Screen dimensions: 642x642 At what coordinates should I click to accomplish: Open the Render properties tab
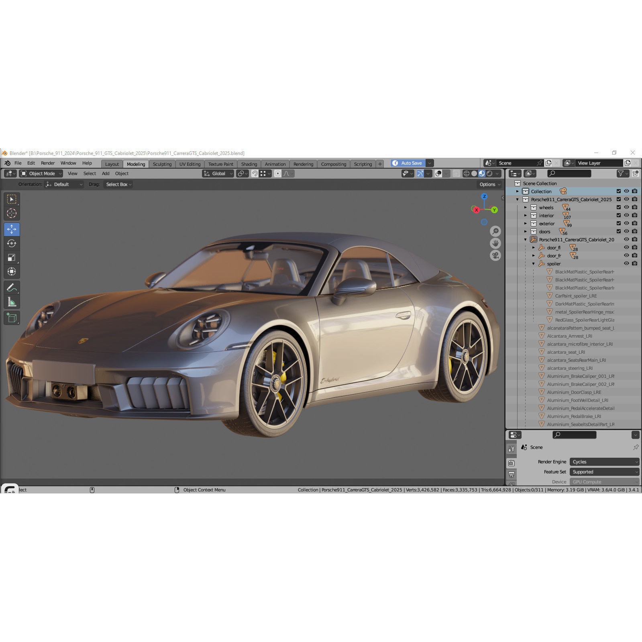512,463
